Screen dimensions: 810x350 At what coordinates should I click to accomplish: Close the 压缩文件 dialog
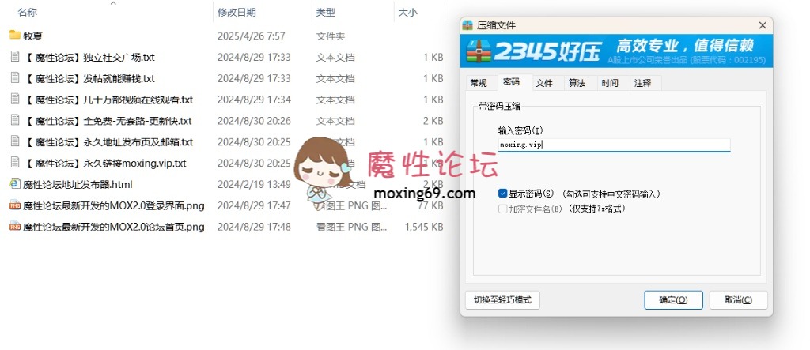763,25
